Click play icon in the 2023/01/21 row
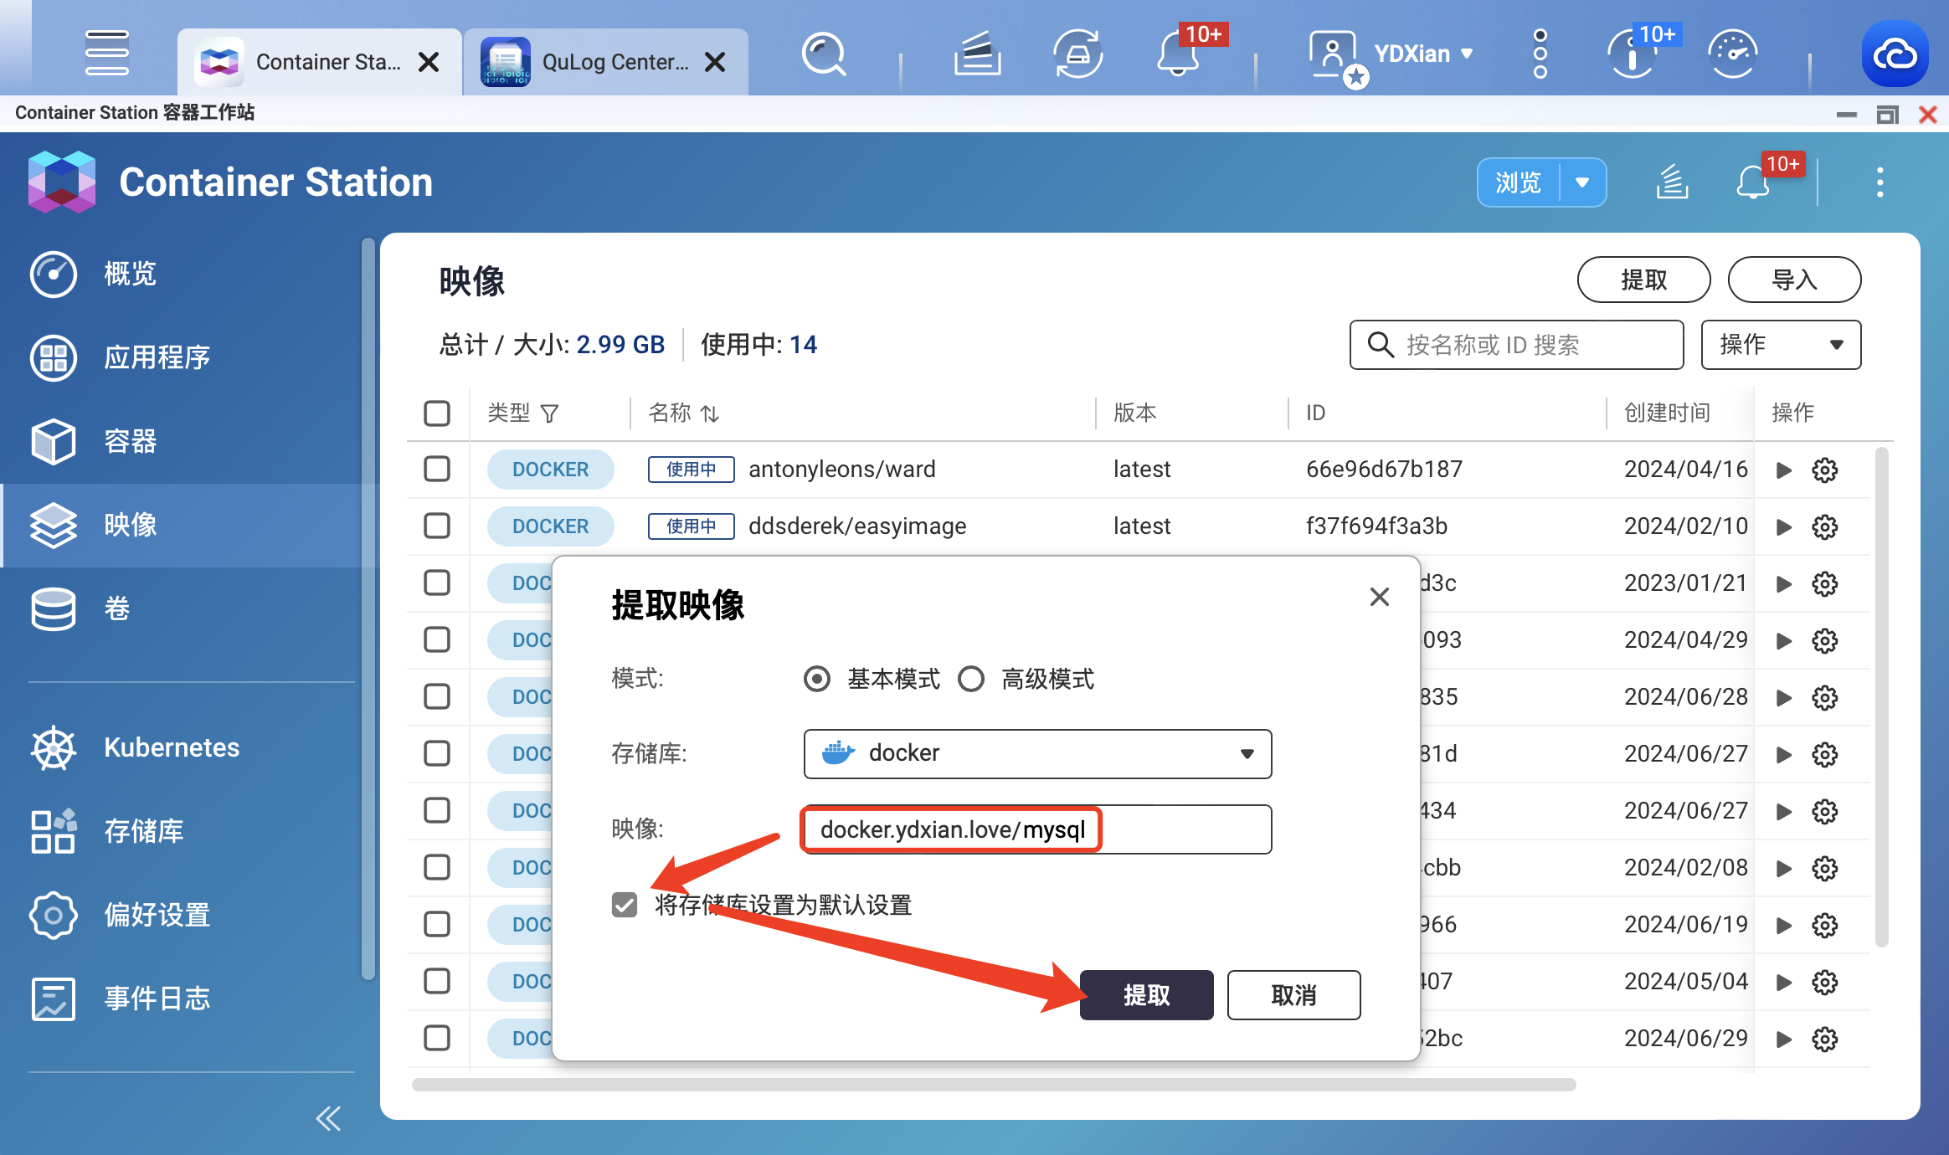 click(1784, 583)
